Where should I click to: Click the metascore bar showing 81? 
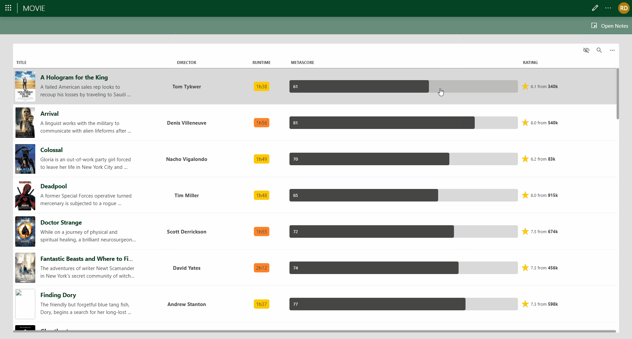pos(404,123)
